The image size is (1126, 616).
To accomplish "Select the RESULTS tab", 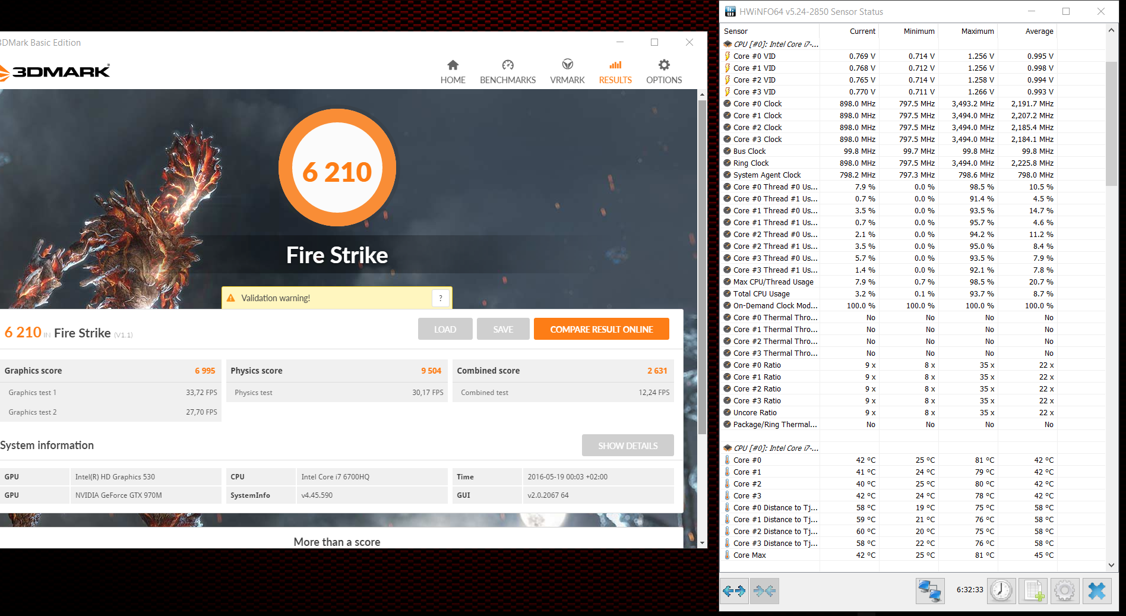I will (x=615, y=72).
